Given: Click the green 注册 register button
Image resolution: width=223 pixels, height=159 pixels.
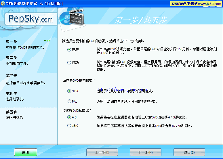Looking at the screenshot, I should [26, 152].
